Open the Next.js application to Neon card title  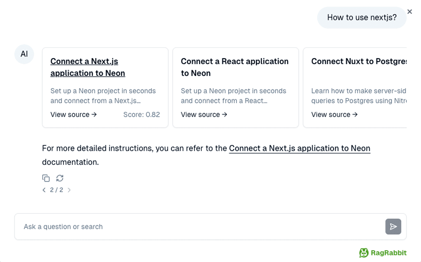coord(88,67)
